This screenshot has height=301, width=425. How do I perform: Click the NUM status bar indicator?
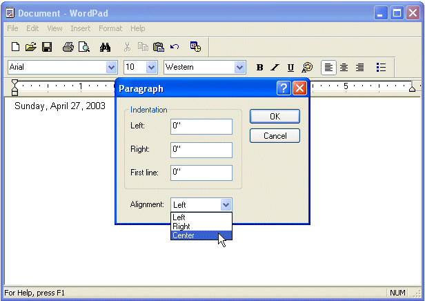pyautogui.click(x=397, y=293)
